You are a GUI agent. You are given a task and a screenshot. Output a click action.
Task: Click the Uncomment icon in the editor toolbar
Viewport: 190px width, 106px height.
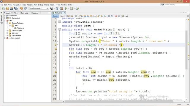[x=126, y=16]
